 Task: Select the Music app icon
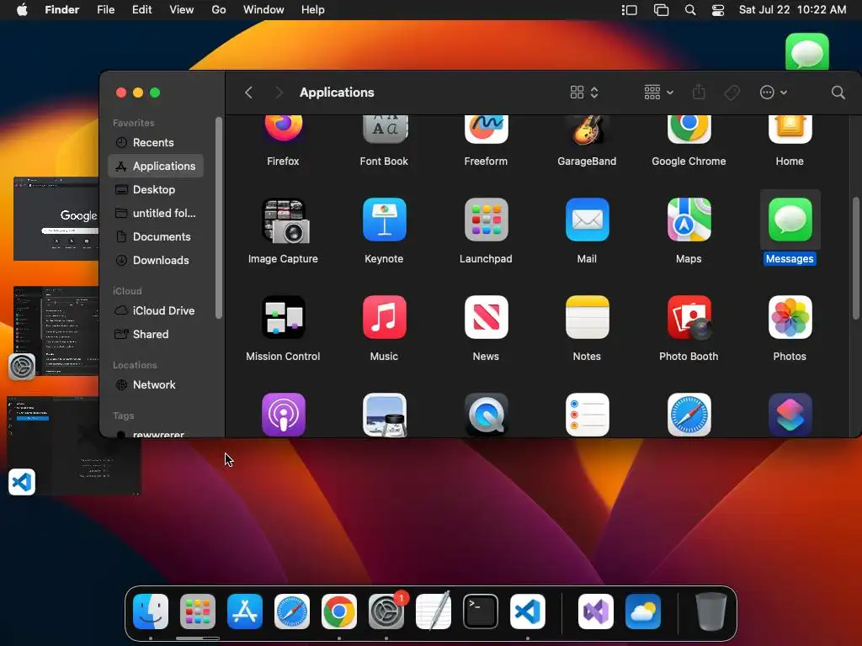[384, 317]
